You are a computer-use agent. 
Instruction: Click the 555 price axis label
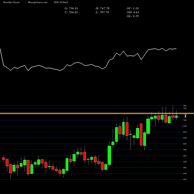(185, 156)
